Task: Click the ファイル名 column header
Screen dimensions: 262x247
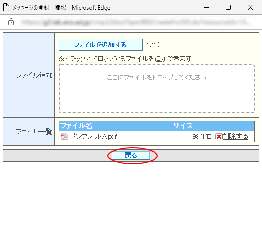Action: [115, 126]
